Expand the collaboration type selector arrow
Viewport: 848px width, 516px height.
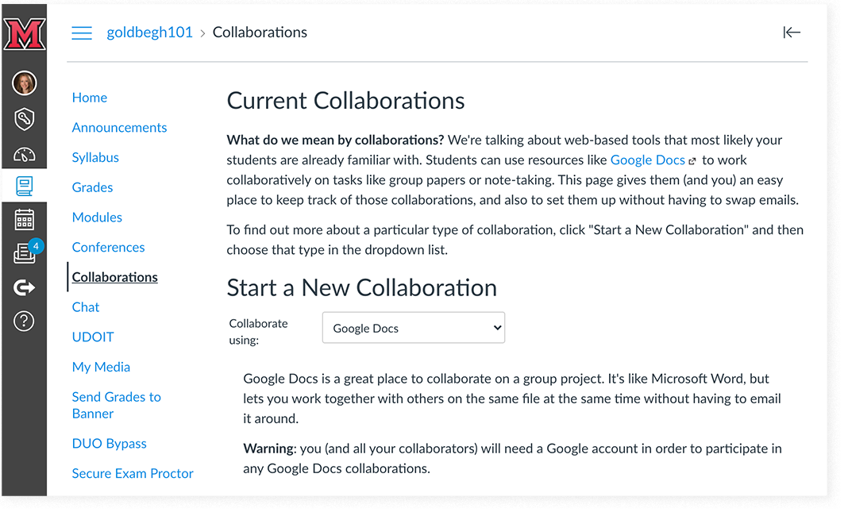(495, 327)
